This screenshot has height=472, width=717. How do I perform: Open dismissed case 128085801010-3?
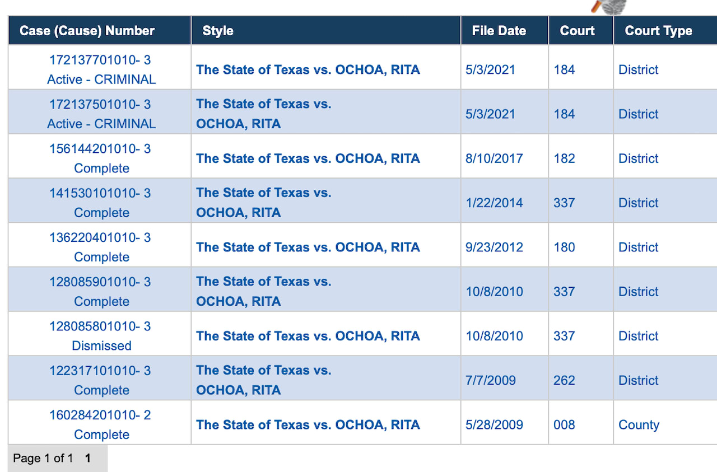100,326
